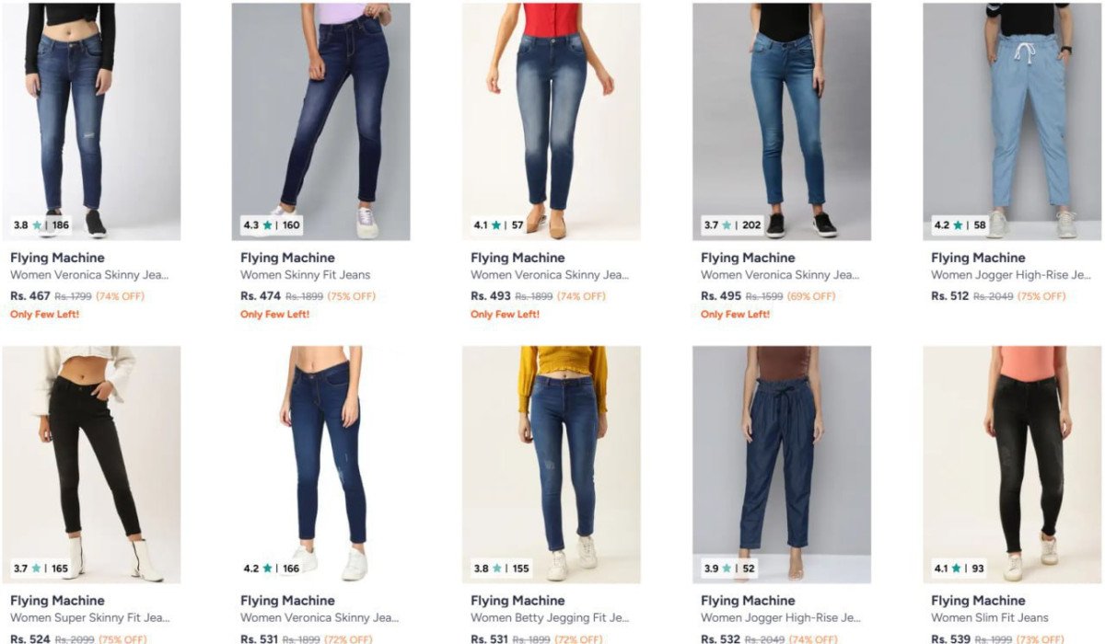
Task: Click the rating badge showing 202 reviews
Action: 732,224
